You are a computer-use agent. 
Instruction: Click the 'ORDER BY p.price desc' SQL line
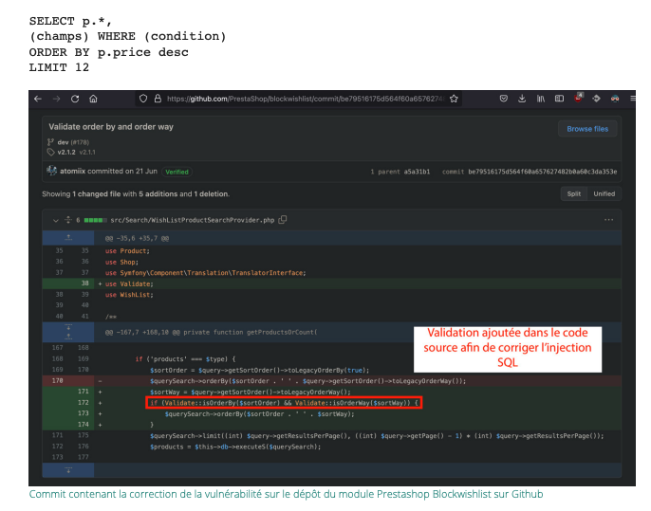pyautogui.click(x=109, y=52)
